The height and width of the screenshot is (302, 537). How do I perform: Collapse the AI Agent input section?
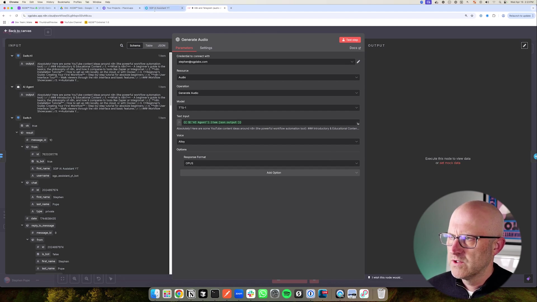12,87
